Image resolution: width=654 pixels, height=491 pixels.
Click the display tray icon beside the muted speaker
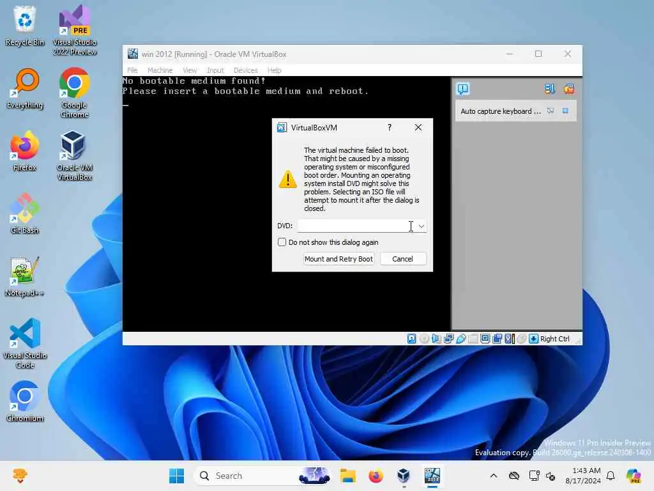534,476
